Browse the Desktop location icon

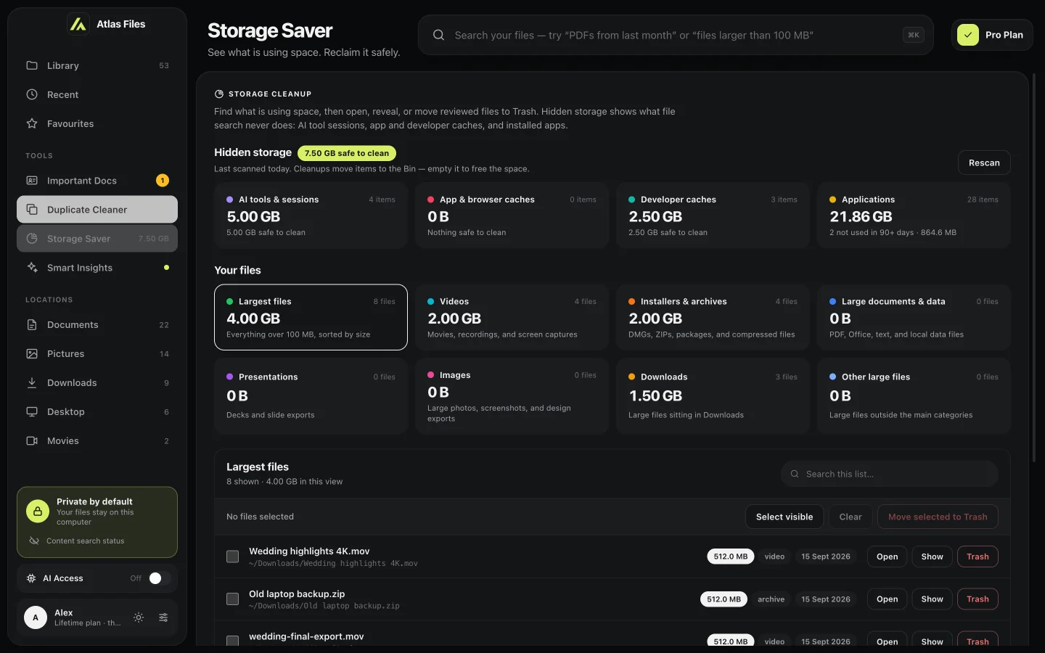point(32,412)
